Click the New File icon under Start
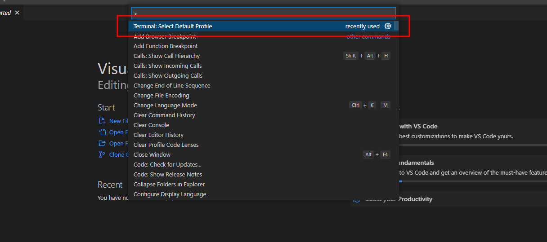Image resolution: width=547 pixels, height=242 pixels. tap(102, 121)
